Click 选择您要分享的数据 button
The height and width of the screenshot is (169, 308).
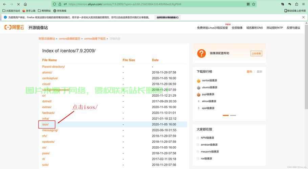168,17
